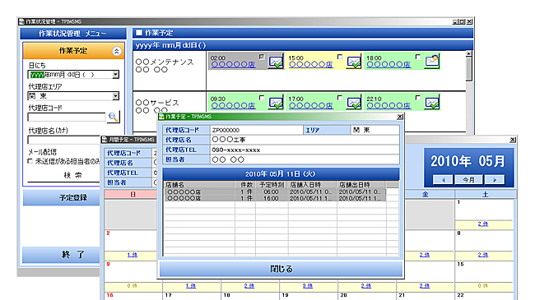
Task: Click the 17:00 ○○○○○店 link
Action: click(311, 106)
